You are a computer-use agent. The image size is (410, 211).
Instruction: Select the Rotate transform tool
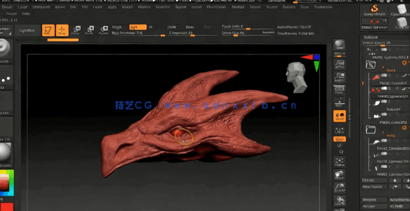tap(104, 31)
